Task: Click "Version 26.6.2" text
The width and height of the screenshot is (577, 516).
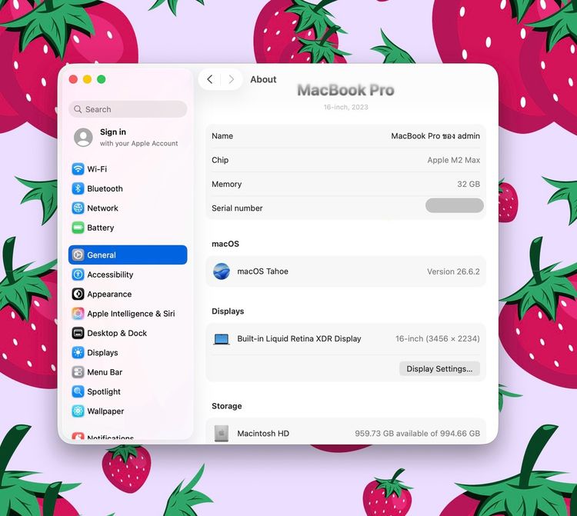Action: (x=453, y=271)
